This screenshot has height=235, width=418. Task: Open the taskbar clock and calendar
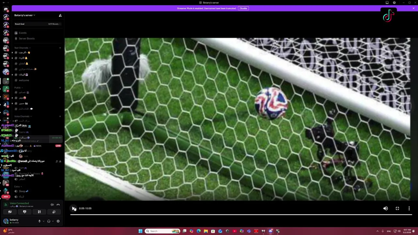click(407, 231)
